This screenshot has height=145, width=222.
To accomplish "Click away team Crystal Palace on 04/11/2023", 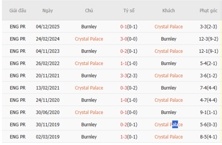I will [x=168, y=51].
